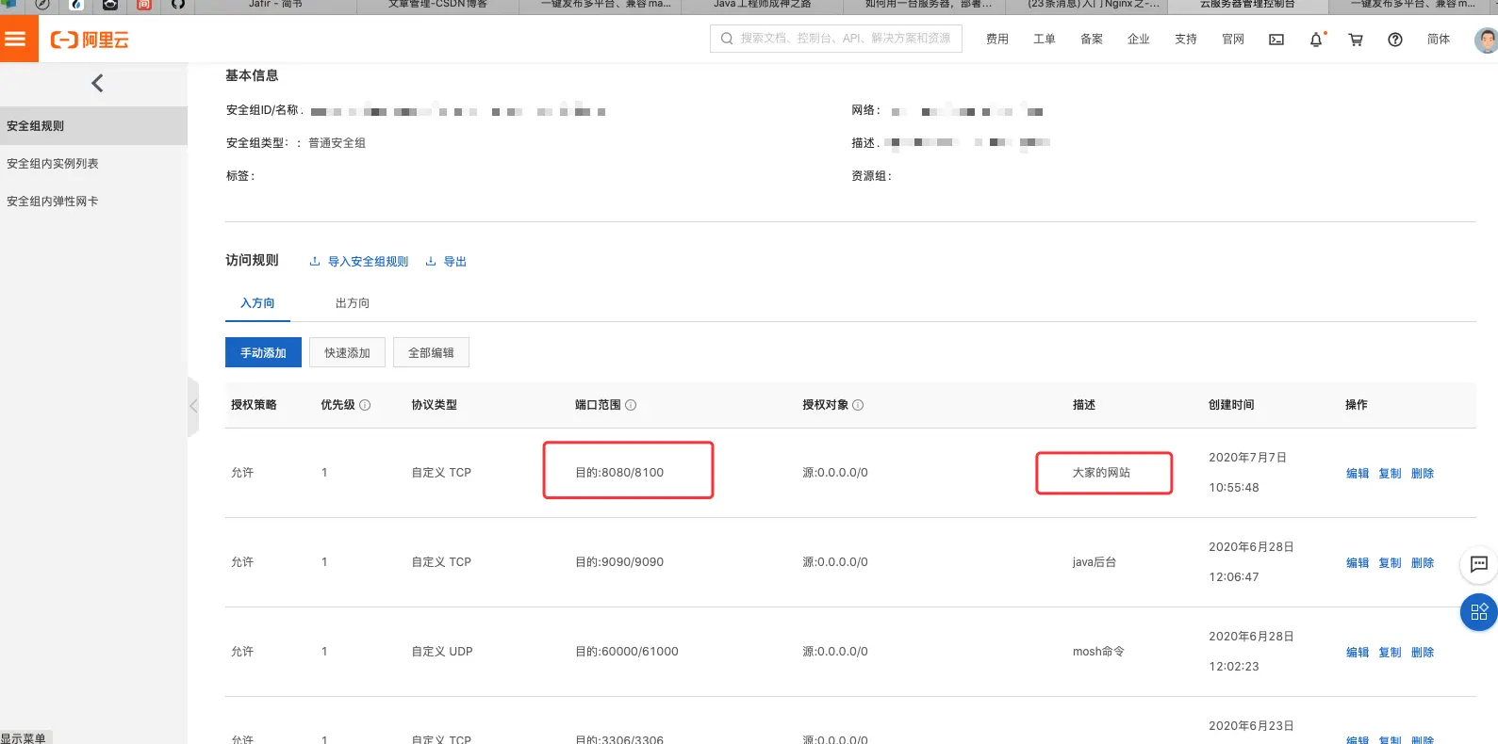Click 删除 for the mosh命令 rule
The height and width of the screenshot is (744, 1498).
pos(1423,653)
